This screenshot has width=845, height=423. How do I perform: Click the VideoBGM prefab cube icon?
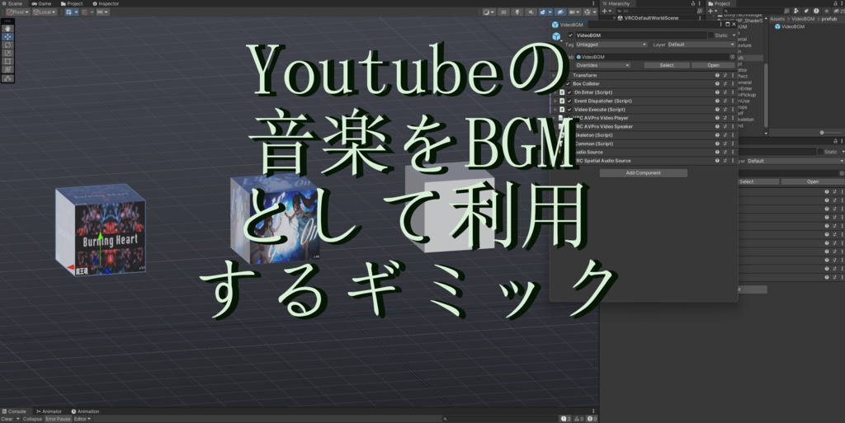click(556, 36)
